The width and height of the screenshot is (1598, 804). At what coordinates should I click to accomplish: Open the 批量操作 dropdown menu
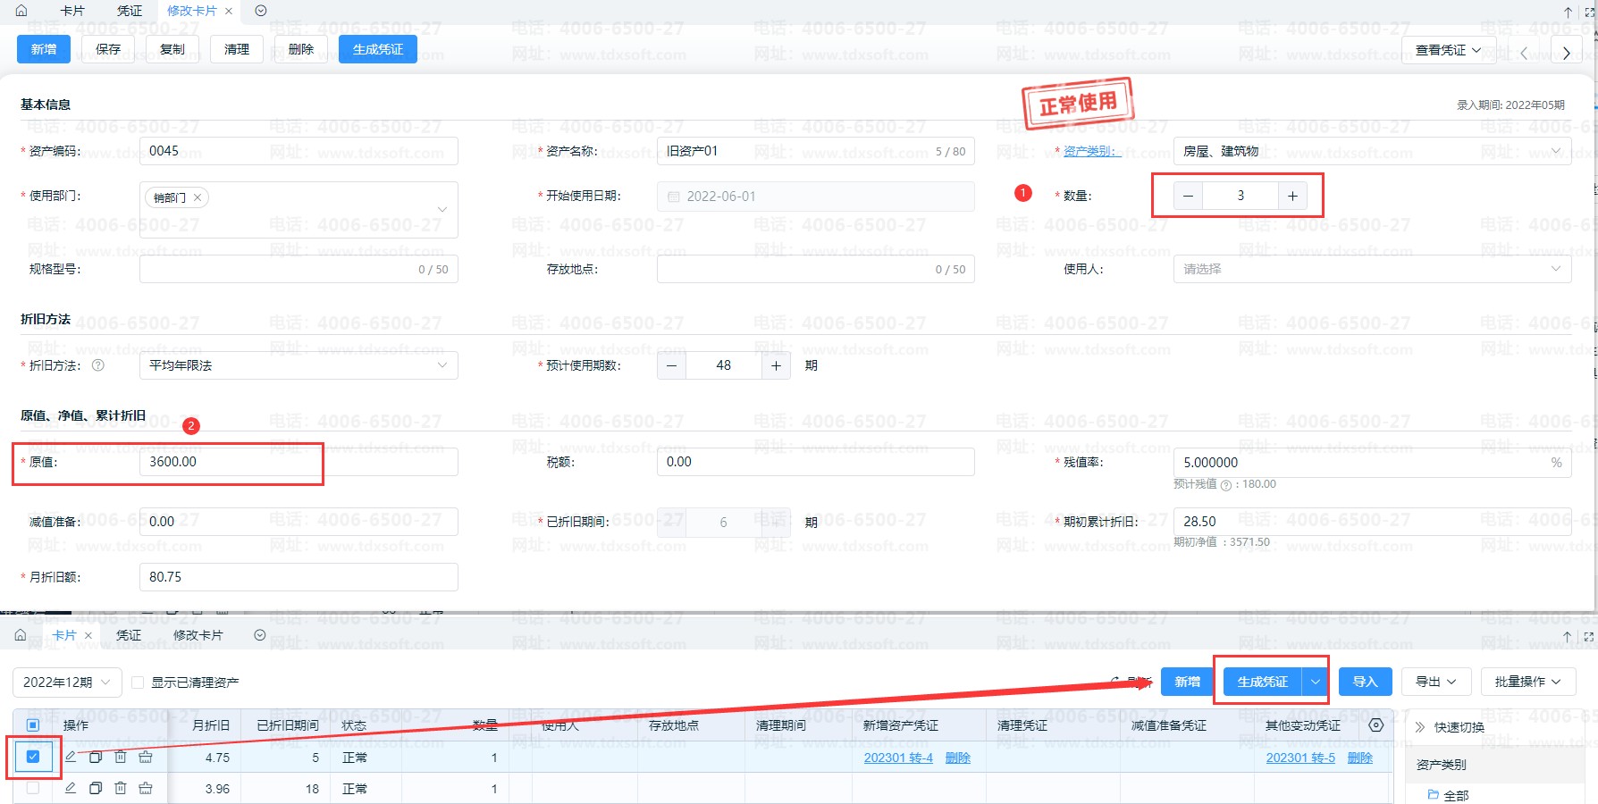pyautogui.click(x=1527, y=682)
